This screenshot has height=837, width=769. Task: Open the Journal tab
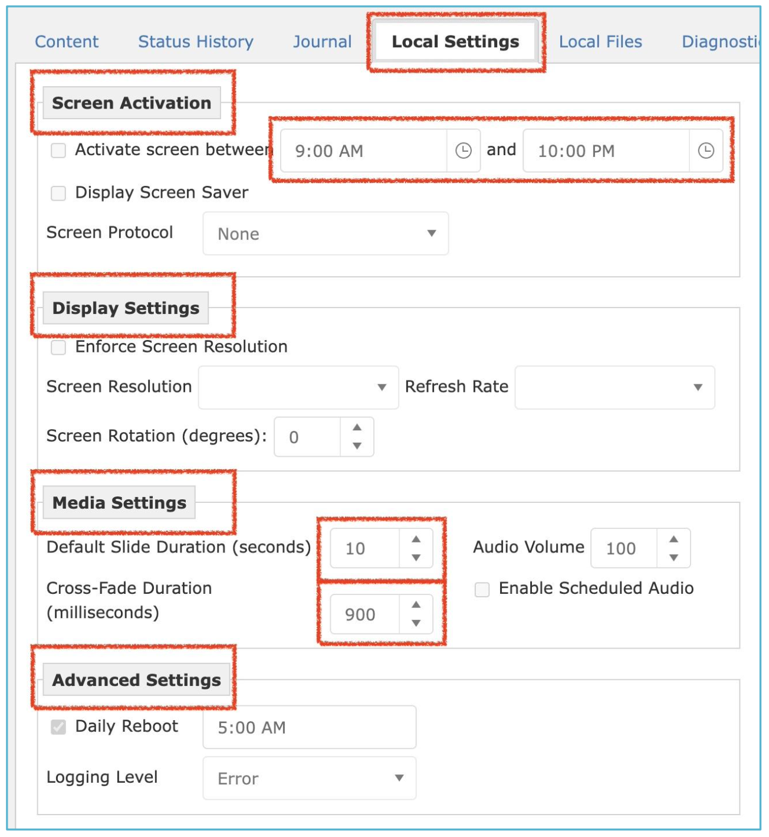[323, 42]
